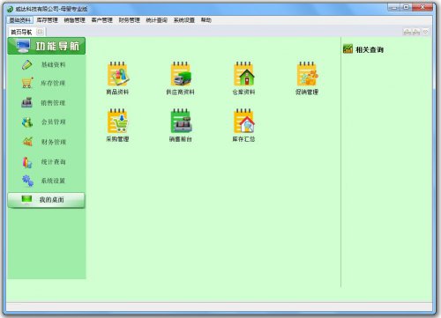The height and width of the screenshot is (318, 441).
Task: Select 财务管理 chart item in sidebar
Action: 44,142
